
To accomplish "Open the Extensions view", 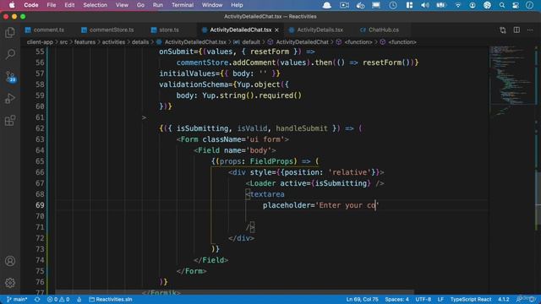I will [x=10, y=121].
